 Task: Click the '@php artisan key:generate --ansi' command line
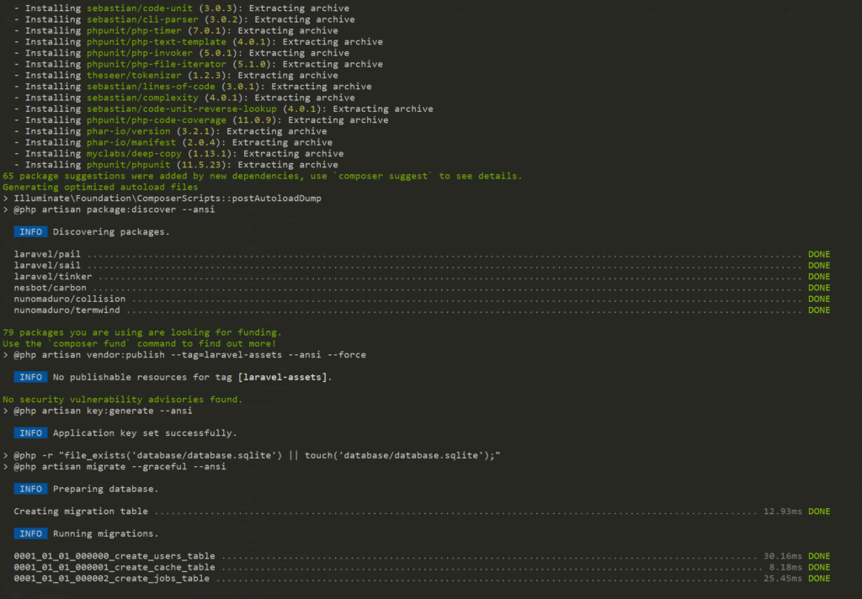click(103, 411)
